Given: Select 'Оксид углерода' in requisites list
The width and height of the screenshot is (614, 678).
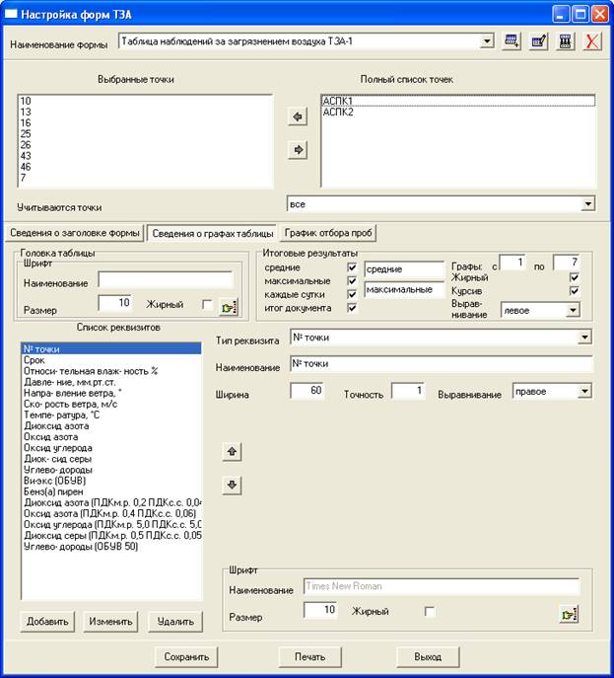Looking at the screenshot, I should 57,446.
